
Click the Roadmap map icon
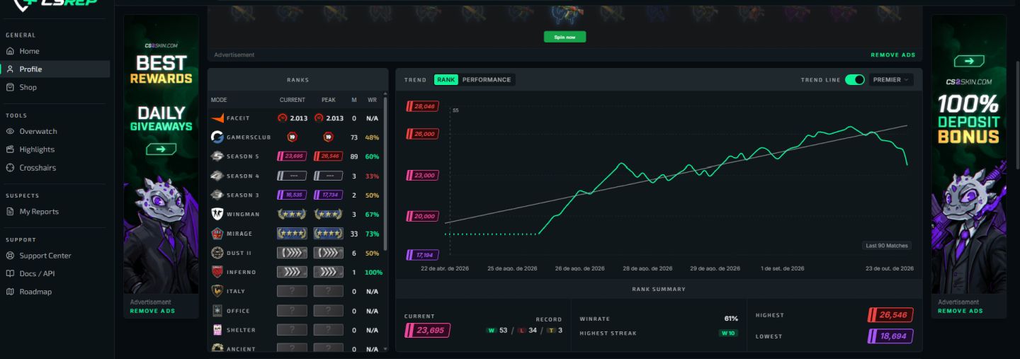(10, 292)
